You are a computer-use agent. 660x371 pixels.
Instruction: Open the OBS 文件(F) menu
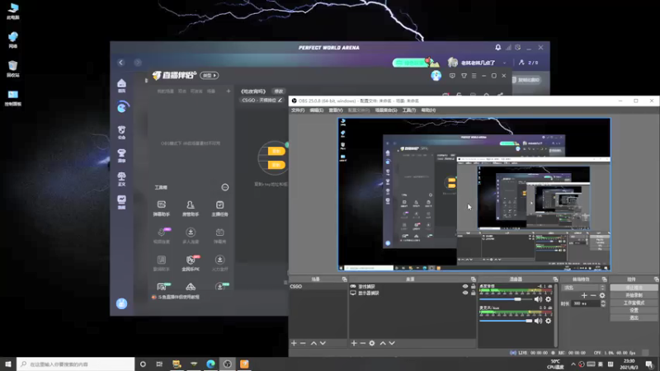click(298, 110)
